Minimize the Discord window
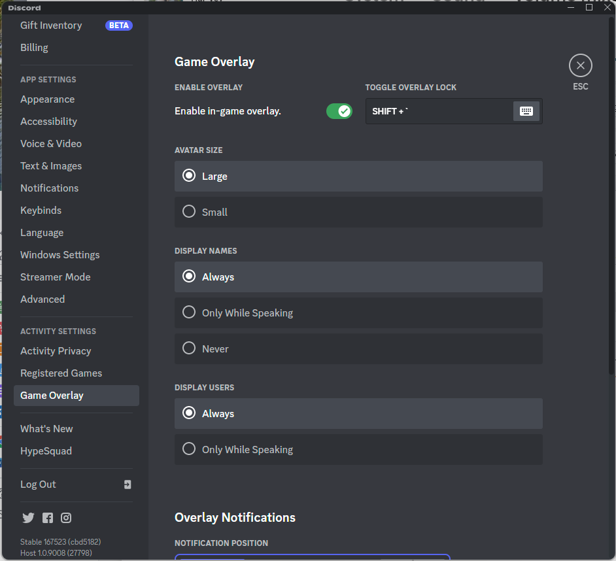 tap(571, 7)
